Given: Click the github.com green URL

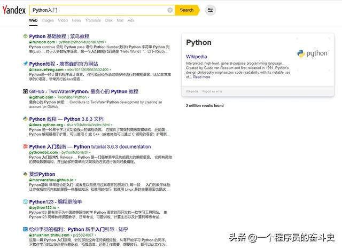Looking at the screenshot, I should pos(59,97).
